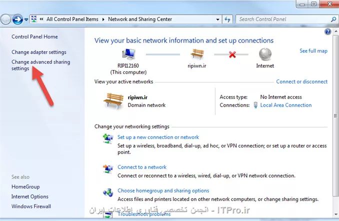Click the ripiwn.ir network name
The height and width of the screenshot is (221, 339).
click(x=137, y=97)
